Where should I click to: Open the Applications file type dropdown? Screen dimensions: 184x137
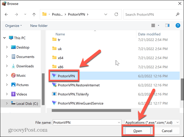[x=152, y=122]
